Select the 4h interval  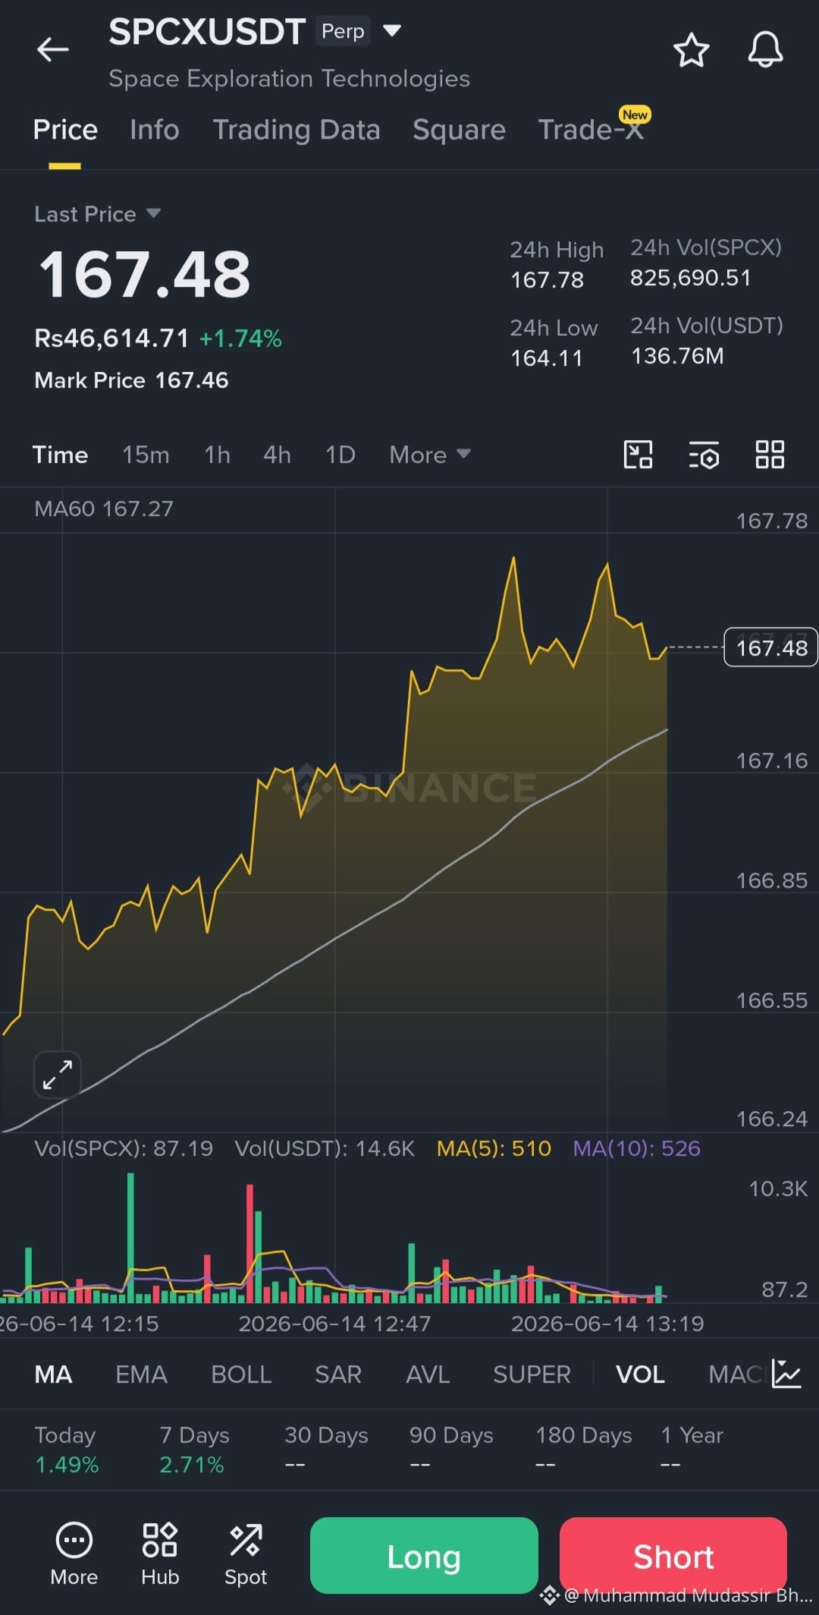[x=277, y=455]
